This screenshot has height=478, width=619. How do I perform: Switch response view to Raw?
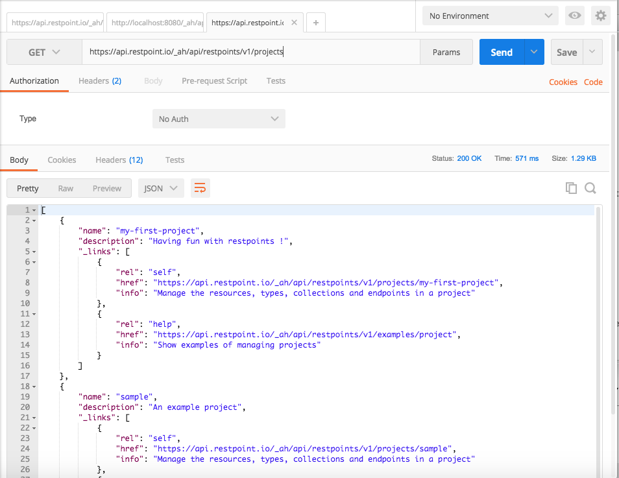point(66,188)
